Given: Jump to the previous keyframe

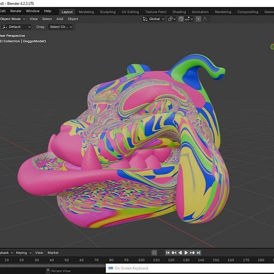Looking at the screenshot, I should [x=174, y=253].
